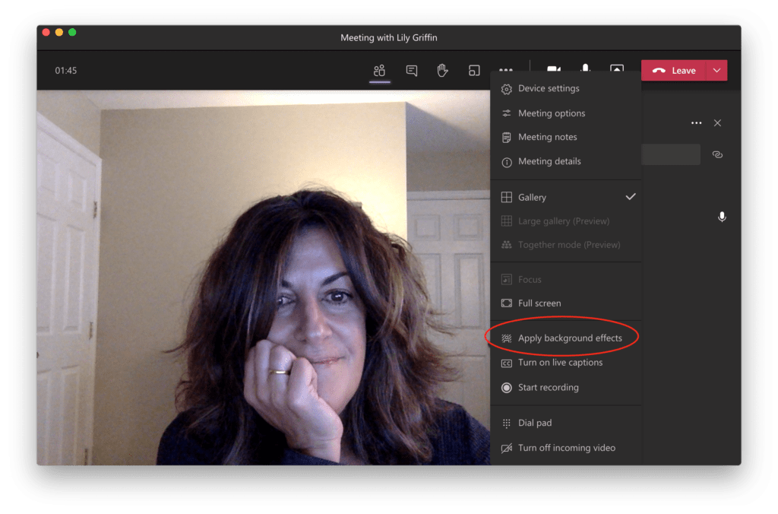Click the Together mode people icon

coord(507,245)
